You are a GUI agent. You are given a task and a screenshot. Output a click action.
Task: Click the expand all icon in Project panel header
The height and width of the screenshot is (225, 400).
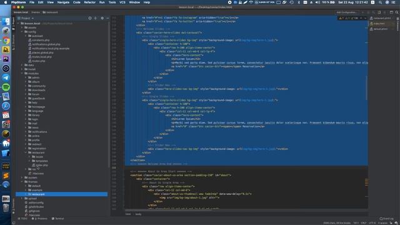[96, 18]
